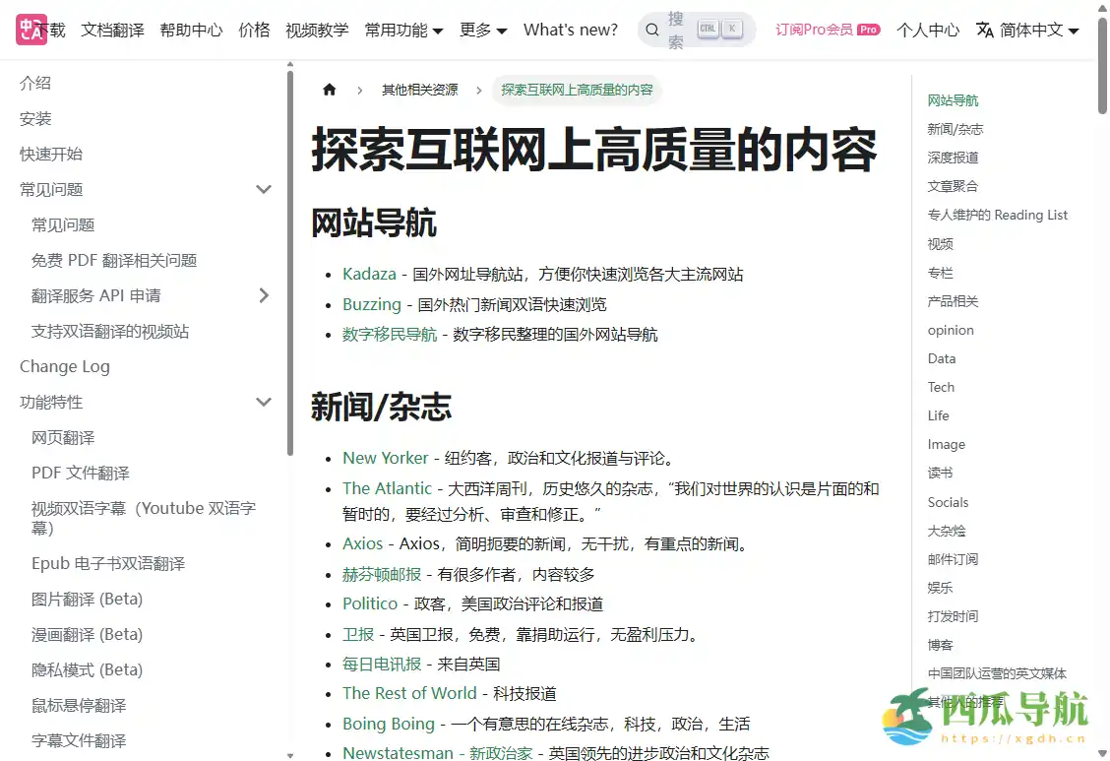
Task: Open the home page via breadcrumb house icon
Action: coord(329,89)
